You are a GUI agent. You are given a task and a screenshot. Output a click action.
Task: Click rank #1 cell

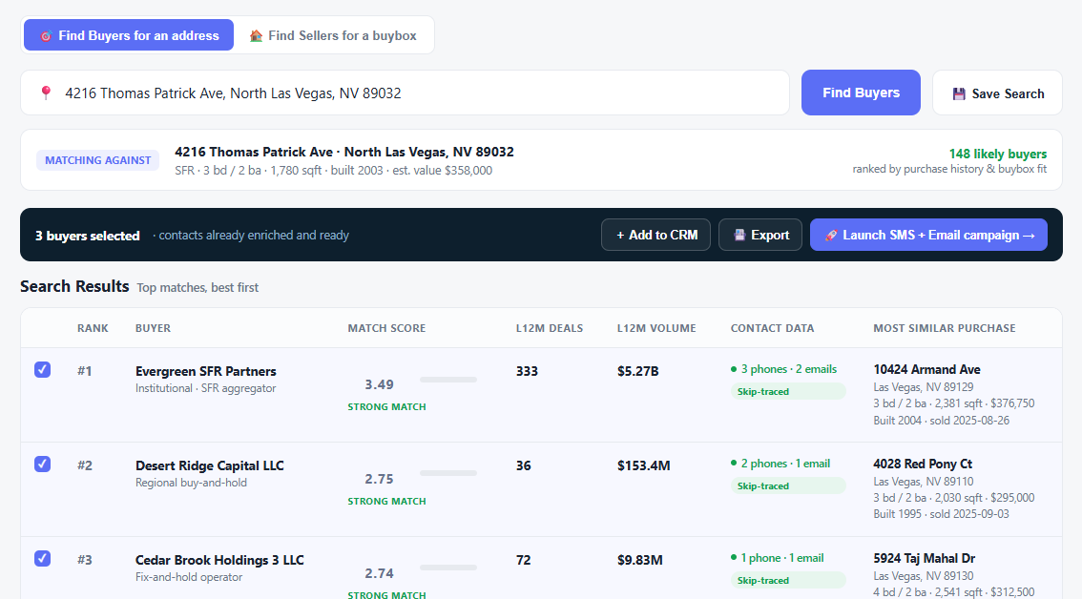85,371
